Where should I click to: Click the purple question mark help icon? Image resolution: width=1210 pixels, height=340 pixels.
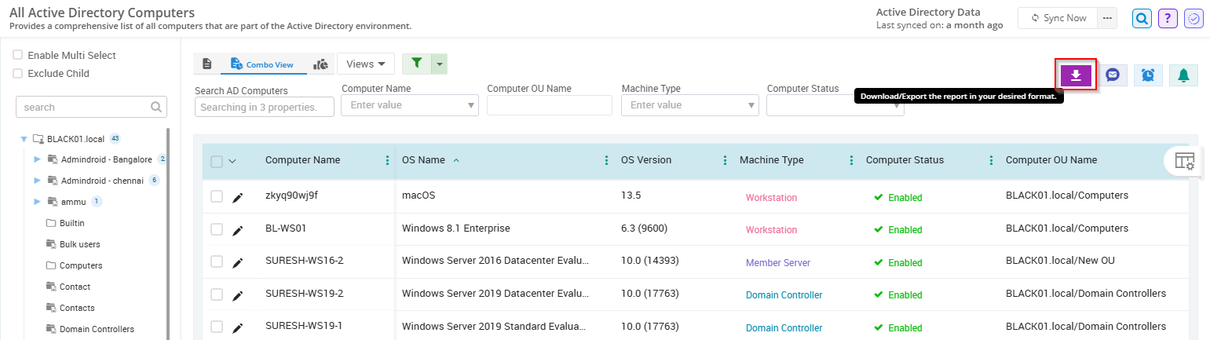1168,18
